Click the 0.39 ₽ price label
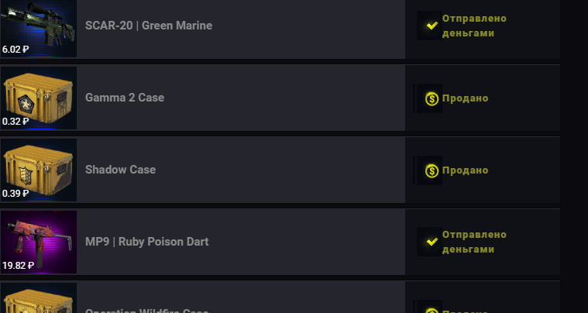588x313 pixels. pos(15,193)
